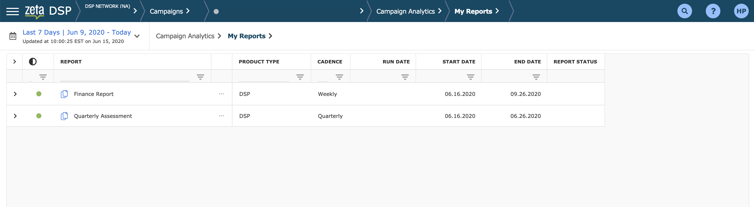Expand the Finance Report row
This screenshot has width=754, height=207.
(x=15, y=94)
